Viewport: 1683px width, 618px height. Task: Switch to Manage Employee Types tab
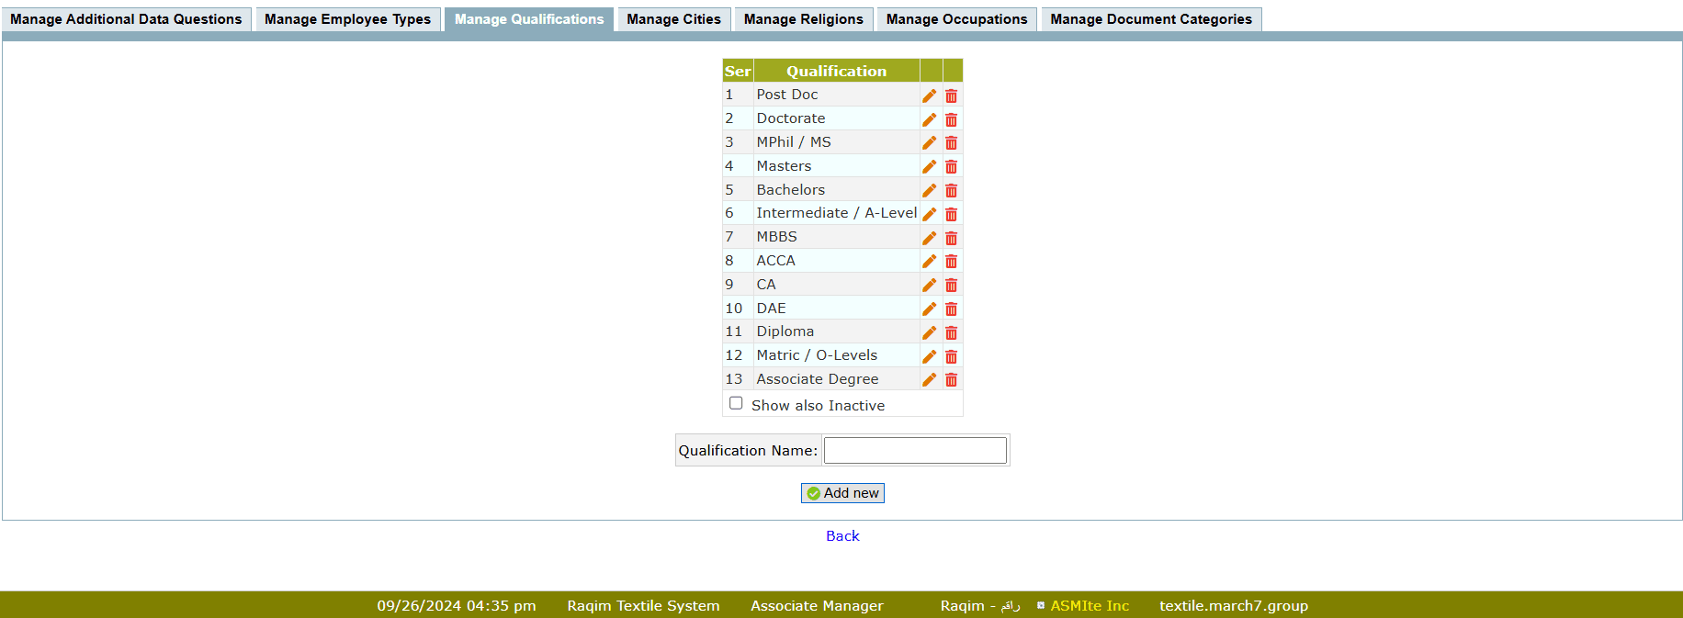pyautogui.click(x=347, y=19)
